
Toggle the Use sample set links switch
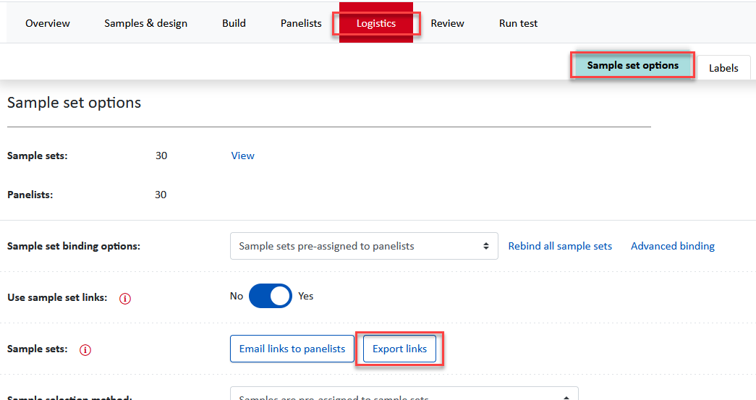270,296
